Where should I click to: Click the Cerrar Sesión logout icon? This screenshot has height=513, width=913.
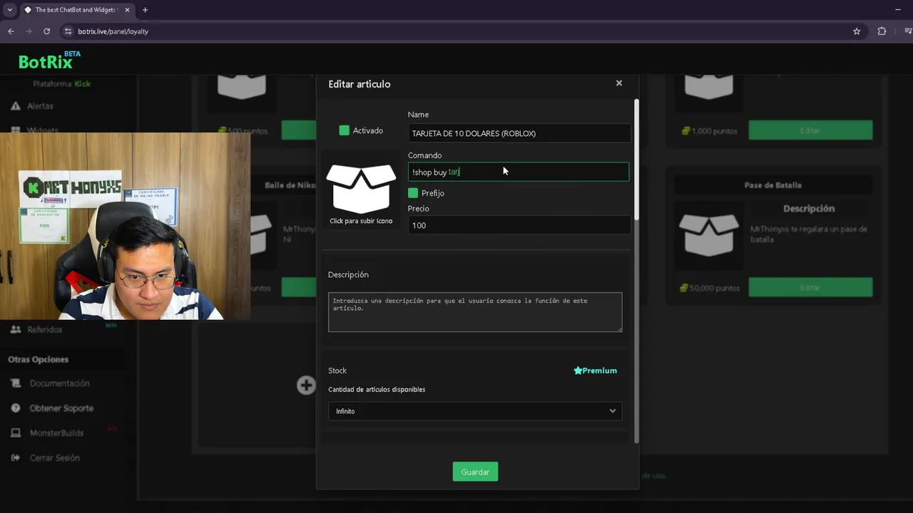[x=16, y=458]
